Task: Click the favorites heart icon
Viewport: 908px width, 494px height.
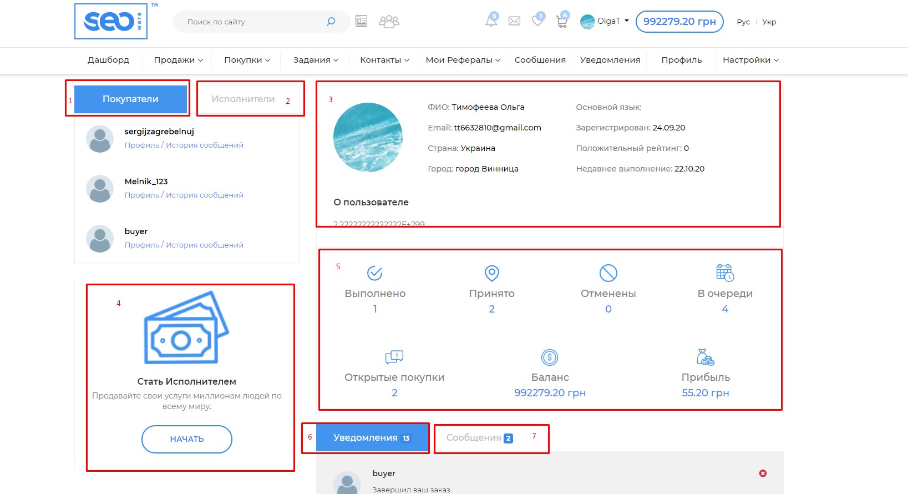Action: (537, 21)
